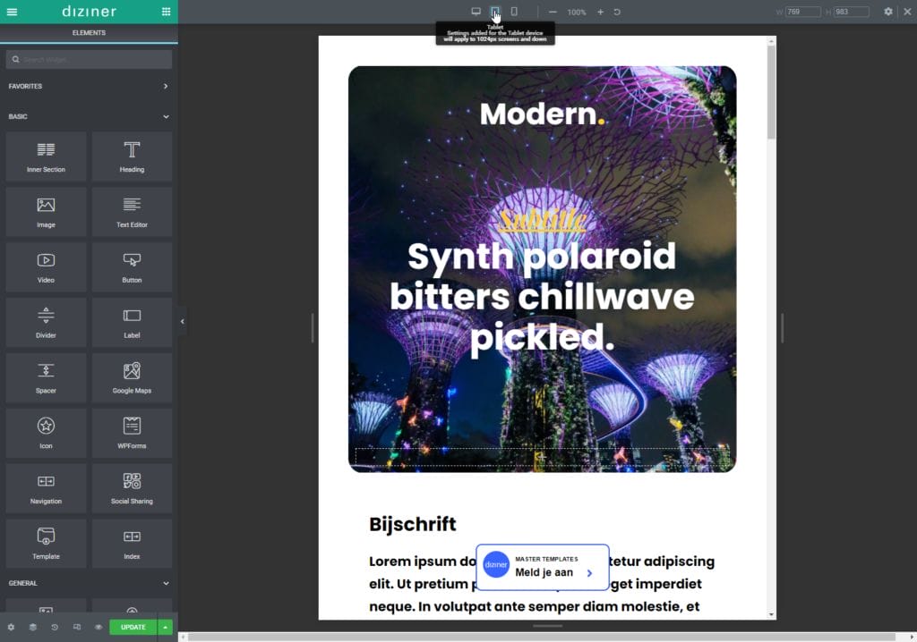Choose the Heading widget
This screenshot has height=642, width=917.
click(x=132, y=156)
